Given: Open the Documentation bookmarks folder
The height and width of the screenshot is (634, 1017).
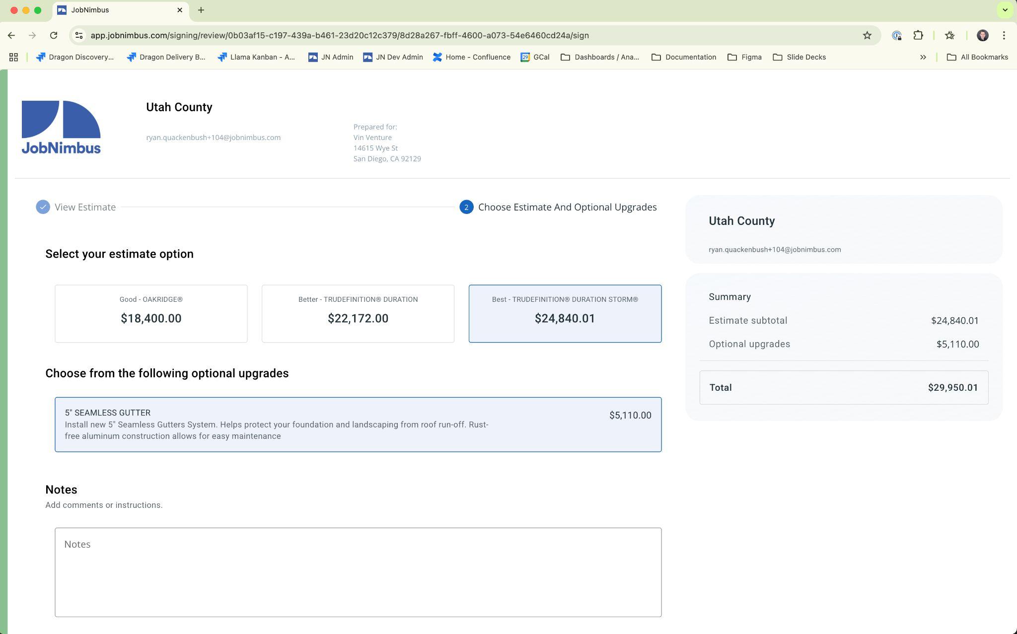Looking at the screenshot, I should point(684,57).
